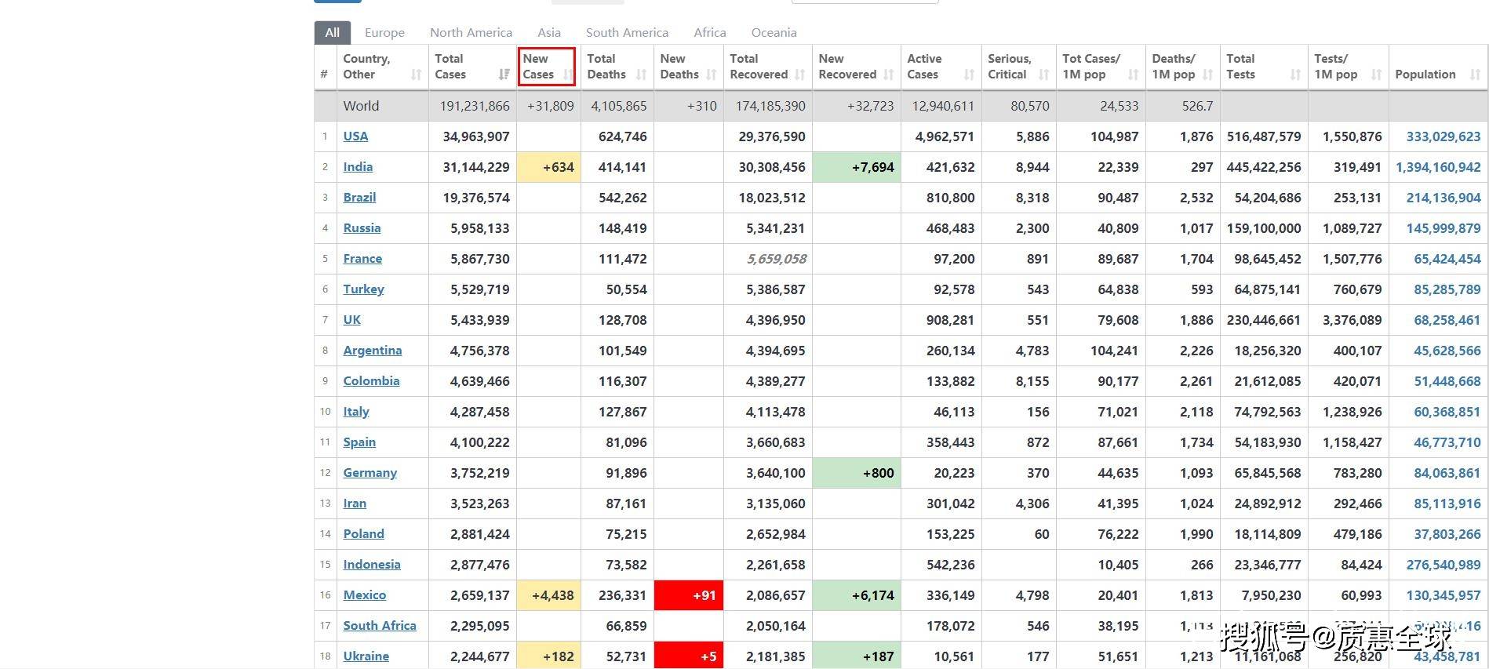The height and width of the screenshot is (669, 1489).
Task: Open the South Africa country page
Action: coord(380,626)
